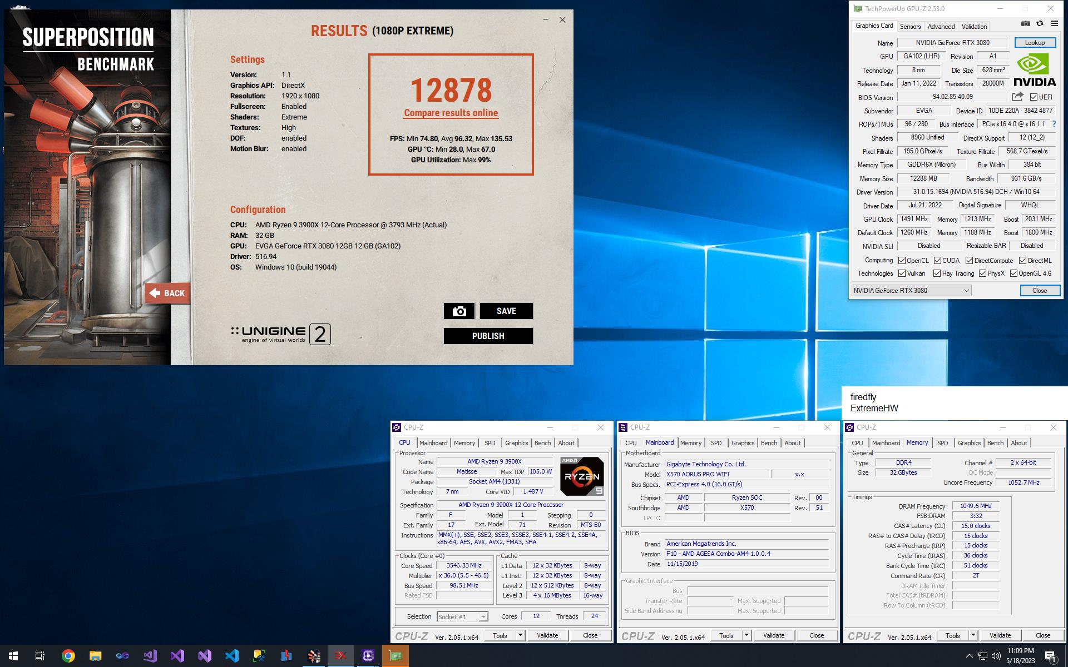The image size is (1068, 667).
Task: Open the network tray icon
Action: point(983,656)
